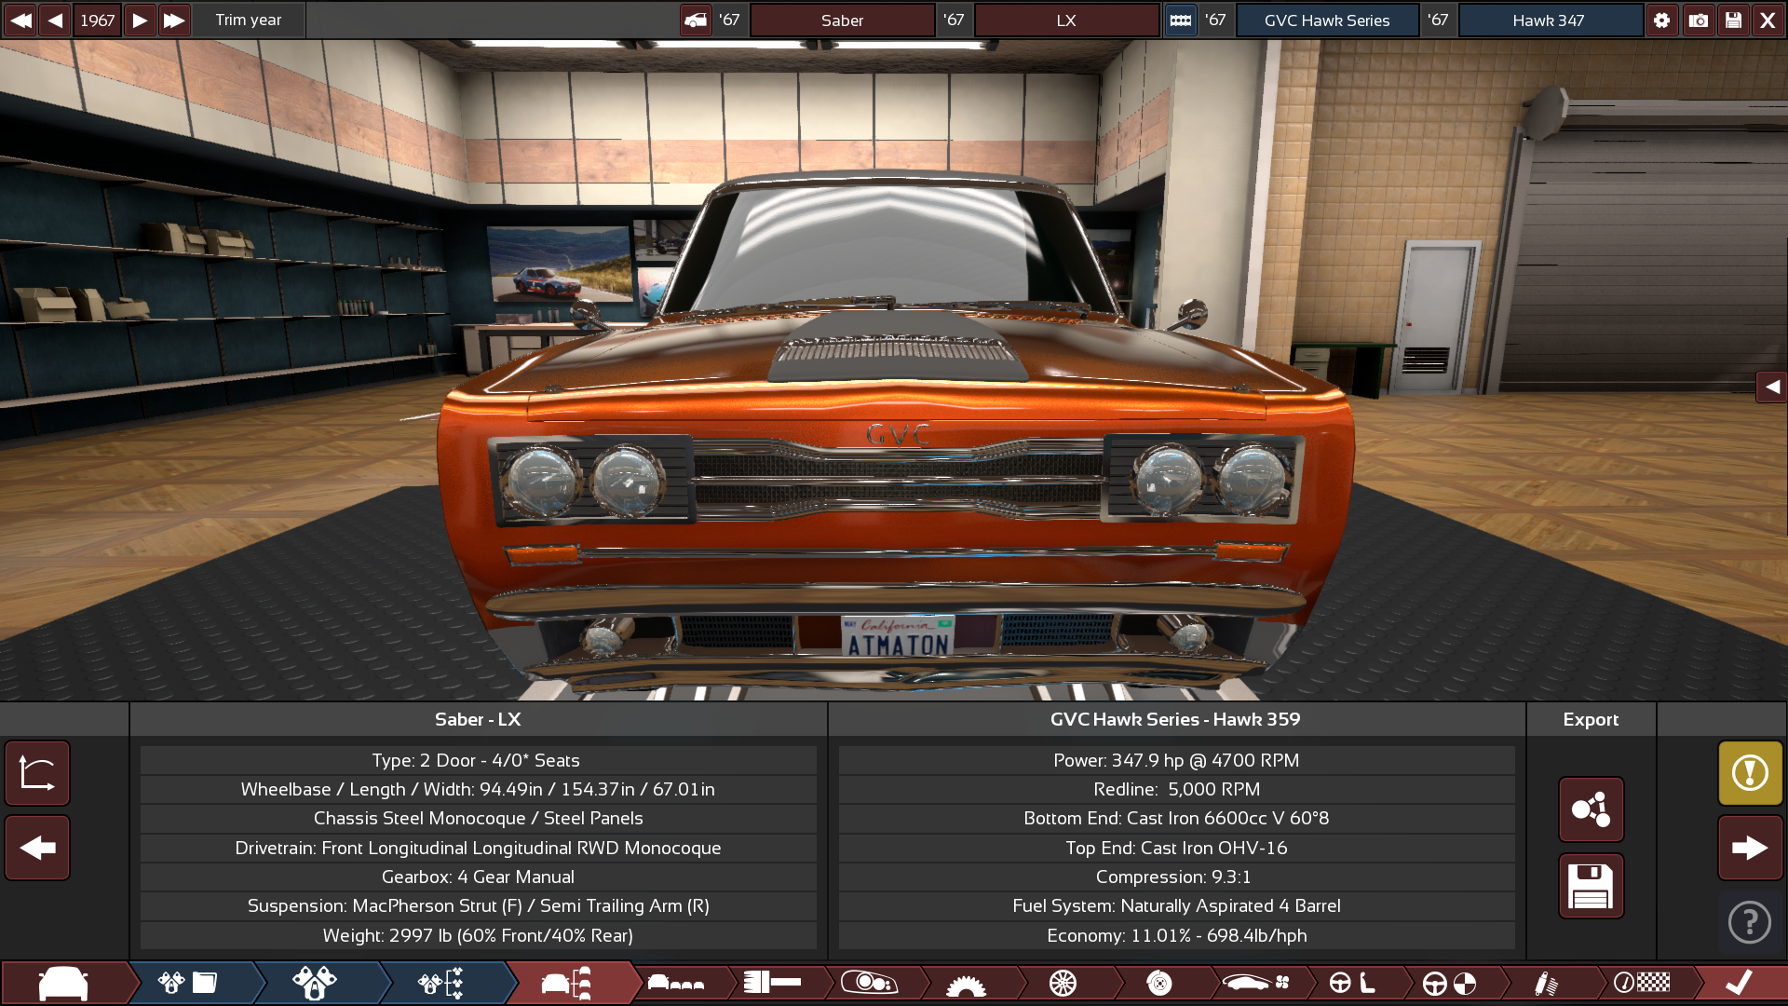Jump back to the earliest trim year

[20, 20]
